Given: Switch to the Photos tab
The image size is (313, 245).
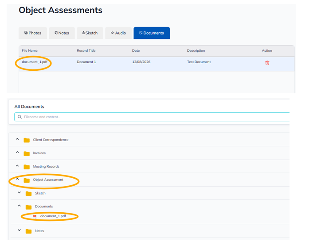Looking at the screenshot, I should [33, 33].
